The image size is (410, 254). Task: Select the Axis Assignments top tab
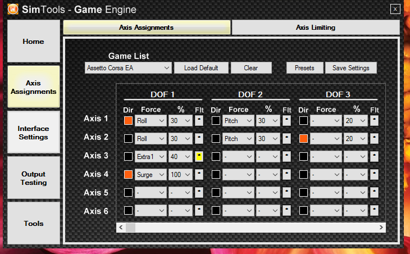[147, 28]
